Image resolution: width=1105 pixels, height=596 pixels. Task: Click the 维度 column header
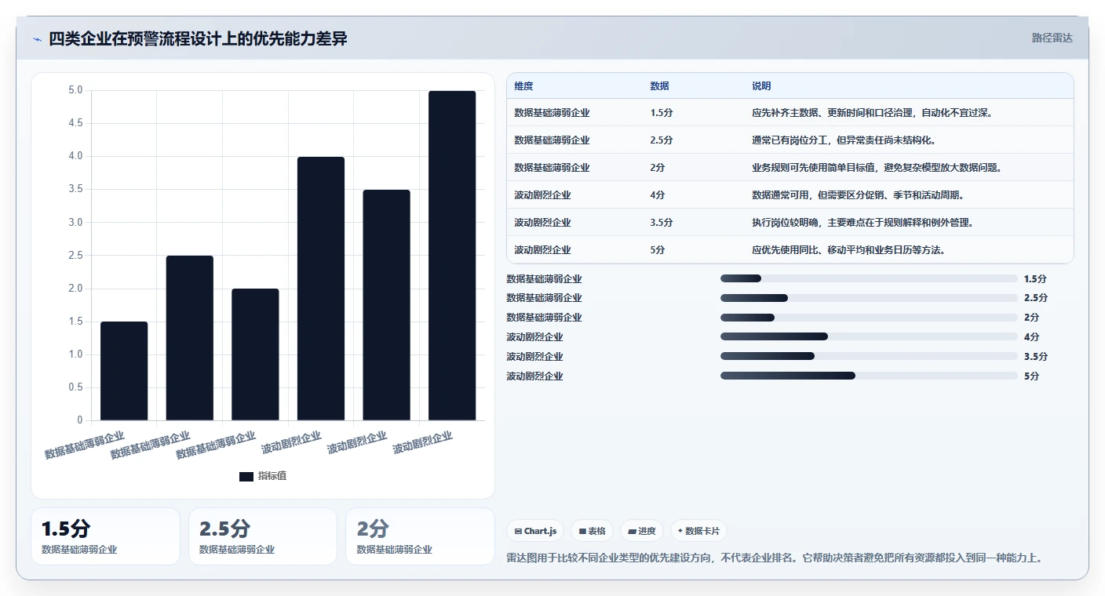(x=523, y=86)
